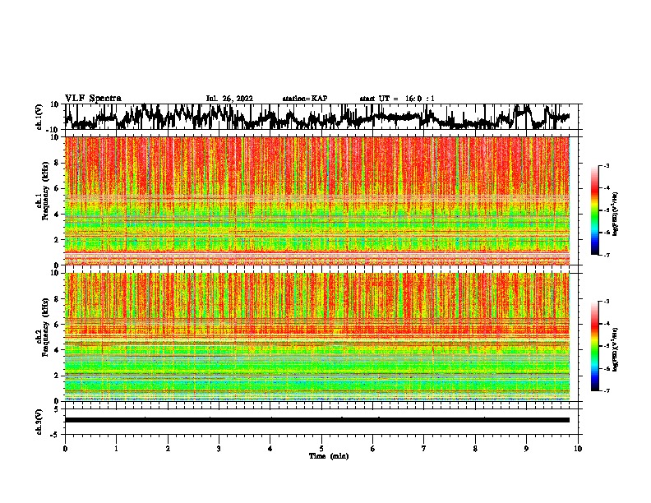Click the "Time (min)" x-axis label
This screenshot has width=651, height=503.
(329, 456)
